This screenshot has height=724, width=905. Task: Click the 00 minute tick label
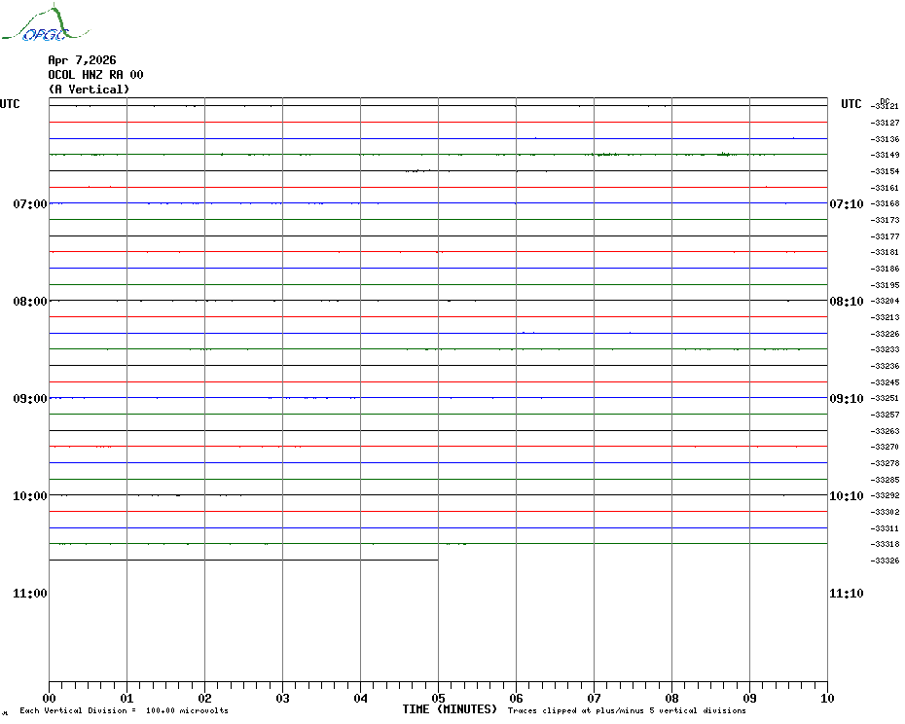coord(49,699)
